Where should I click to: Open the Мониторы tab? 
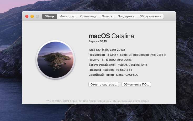[67, 16]
